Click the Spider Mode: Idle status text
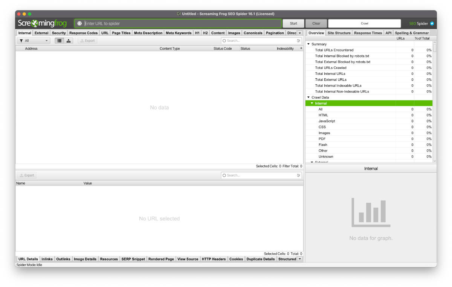 (x=29, y=265)
